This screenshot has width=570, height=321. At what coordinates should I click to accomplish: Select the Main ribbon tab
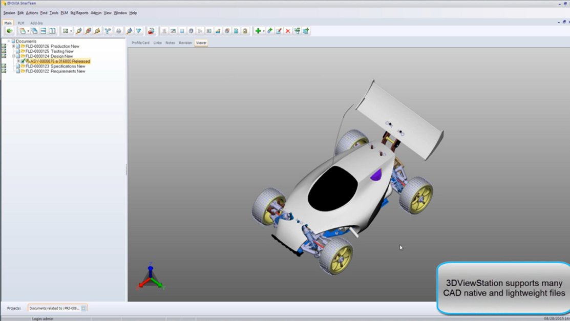coord(8,23)
